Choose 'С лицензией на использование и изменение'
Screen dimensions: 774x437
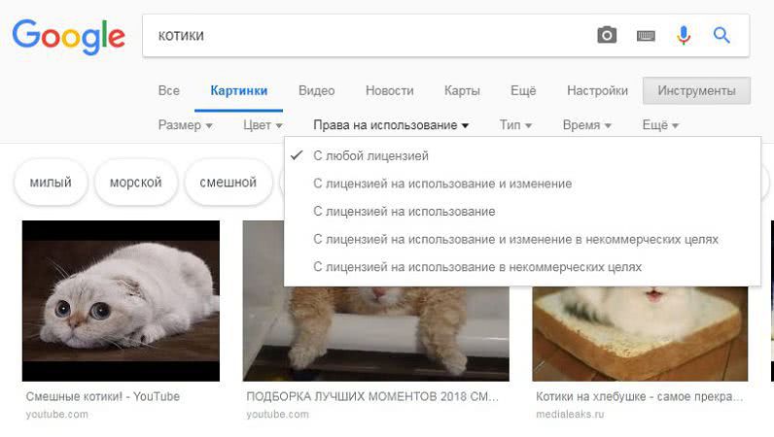point(442,184)
